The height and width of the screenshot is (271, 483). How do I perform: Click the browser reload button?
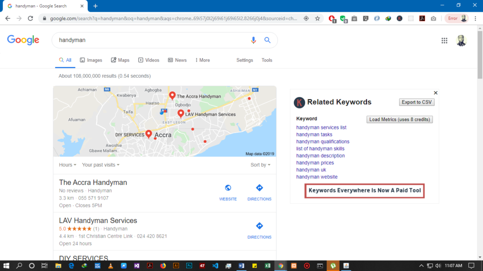point(31,18)
